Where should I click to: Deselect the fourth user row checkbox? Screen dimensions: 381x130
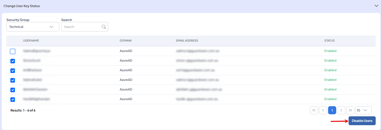click(13, 80)
